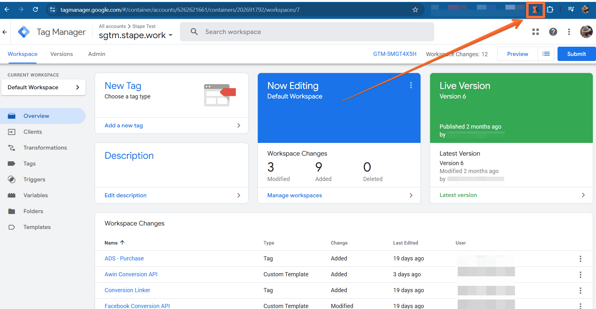Click the blue Submit button
The image size is (596, 309).
(x=576, y=54)
